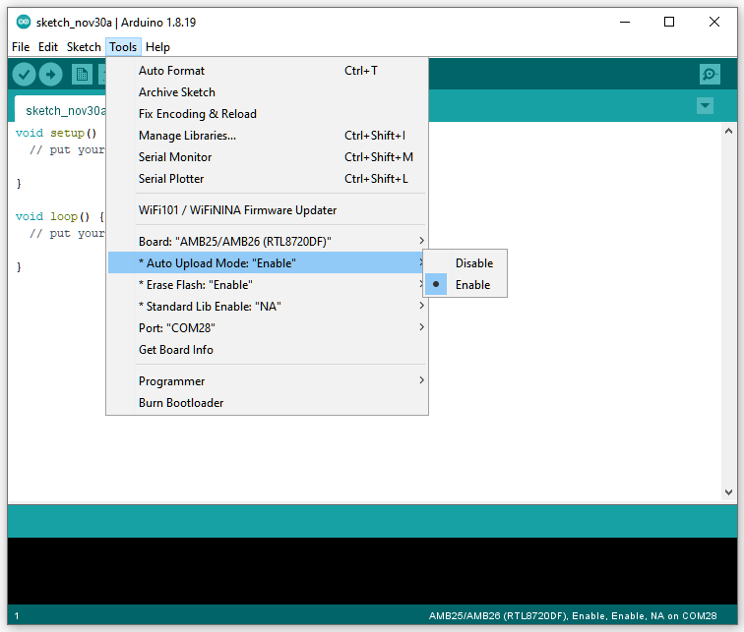Choose Auto Format from Tools menu
Viewport: 744px width, 632px height.
coord(268,71)
